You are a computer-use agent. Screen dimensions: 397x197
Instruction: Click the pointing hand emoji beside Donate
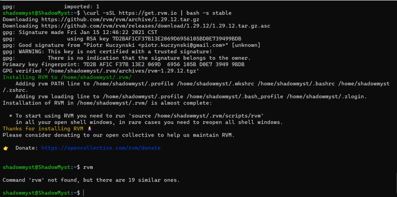[x=6, y=148]
